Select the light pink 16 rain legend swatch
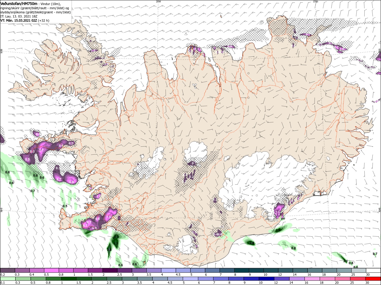The image size is (381, 285). pyautogui.click(x=312, y=279)
